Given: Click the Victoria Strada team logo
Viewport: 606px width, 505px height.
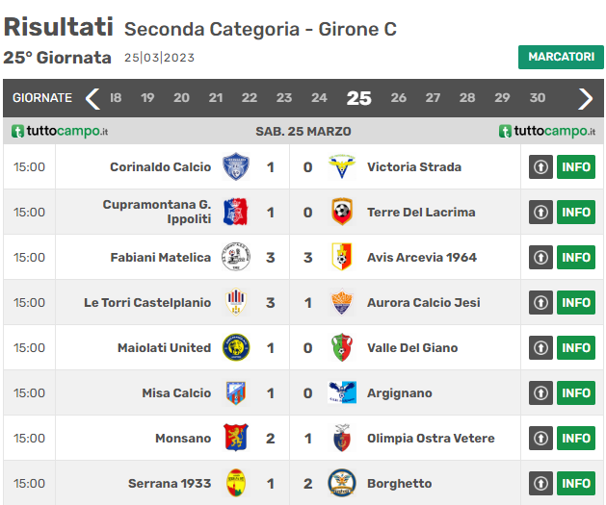Looking at the screenshot, I should pyautogui.click(x=342, y=166).
